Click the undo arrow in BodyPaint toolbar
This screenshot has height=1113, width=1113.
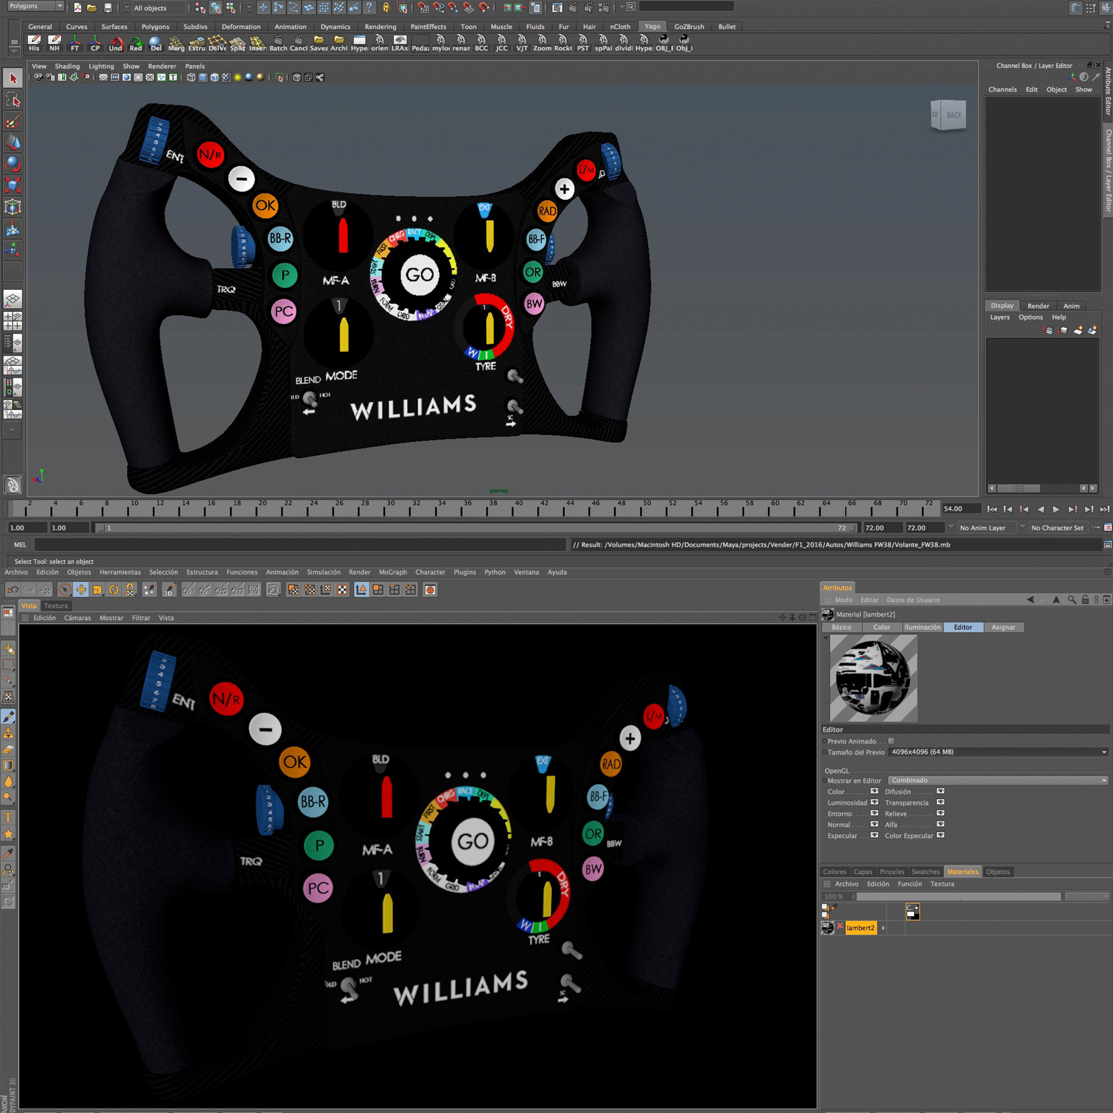click(12, 589)
